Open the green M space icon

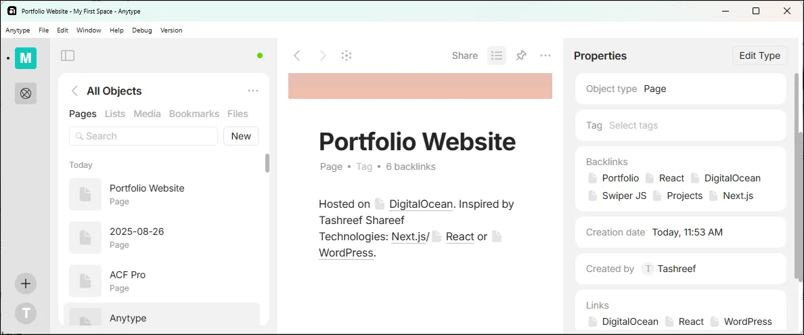26,58
